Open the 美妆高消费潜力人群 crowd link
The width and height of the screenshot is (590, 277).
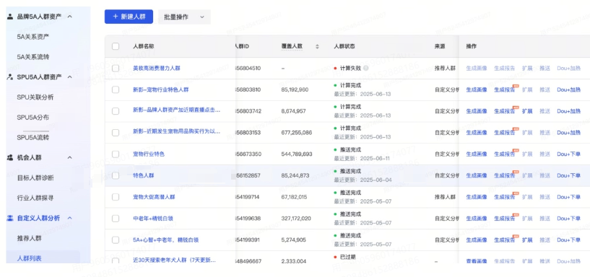[157, 68]
